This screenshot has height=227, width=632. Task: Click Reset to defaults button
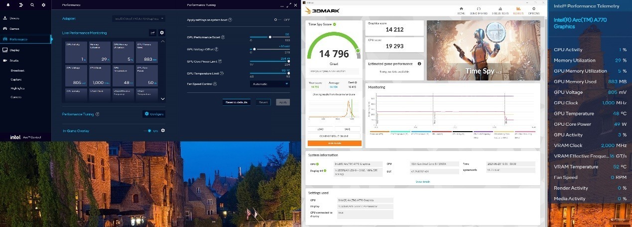click(x=237, y=102)
